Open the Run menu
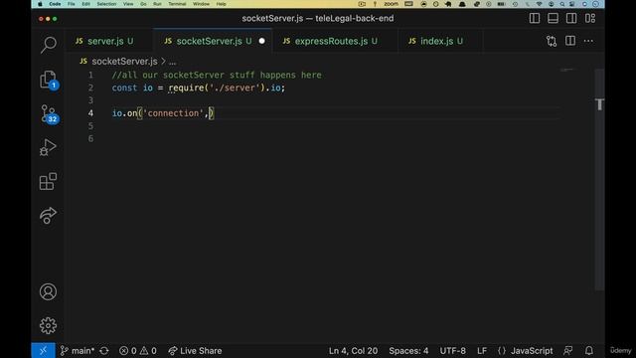636x358 pixels. point(157,4)
